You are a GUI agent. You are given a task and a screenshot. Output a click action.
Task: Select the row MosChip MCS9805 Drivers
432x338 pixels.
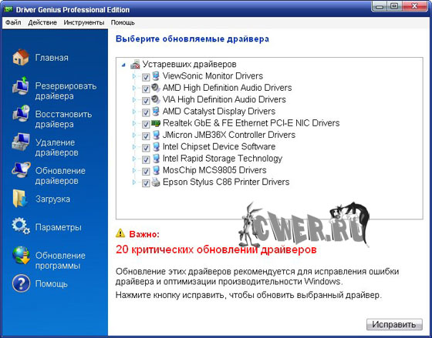click(214, 170)
